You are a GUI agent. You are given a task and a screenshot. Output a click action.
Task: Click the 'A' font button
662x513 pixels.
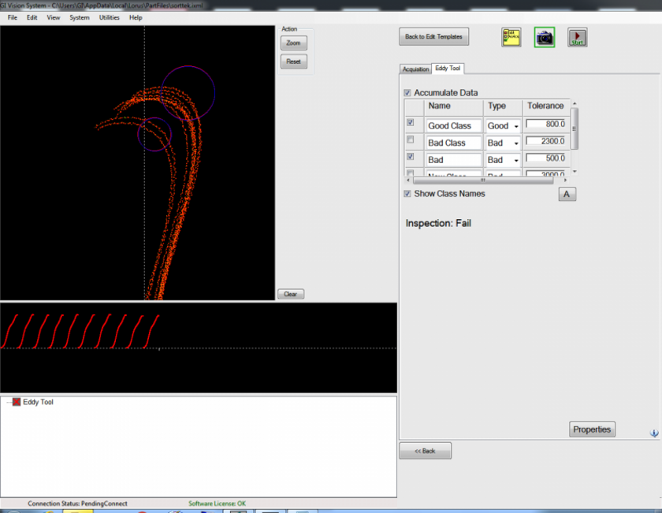(567, 194)
